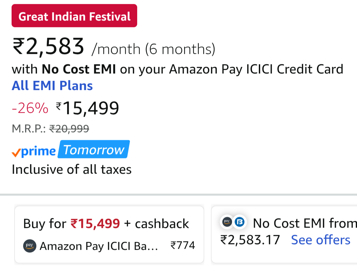Click the -26% discount percentage
The height and width of the screenshot is (270, 357).
pos(30,108)
